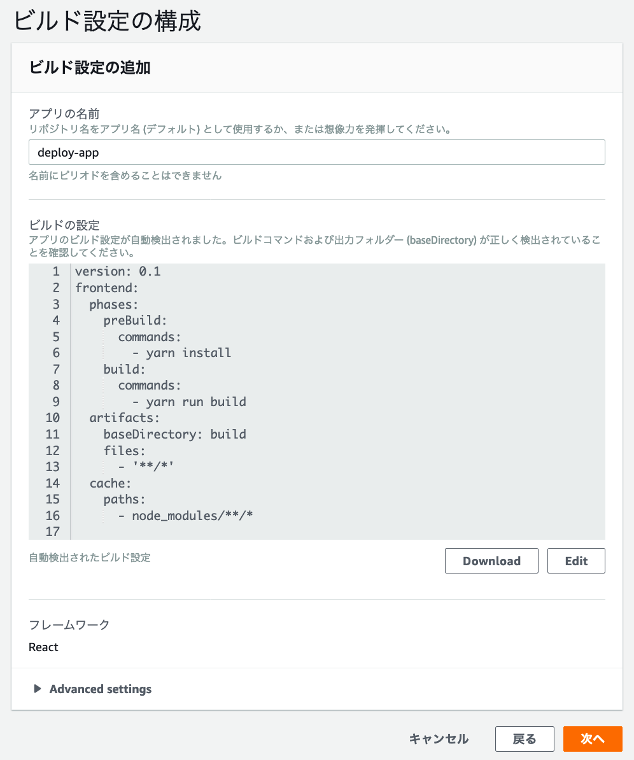Click the app name input field
634x760 pixels.
tap(316, 152)
